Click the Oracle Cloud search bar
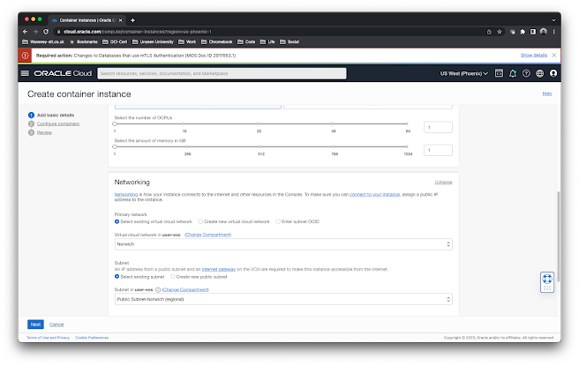 (222, 73)
